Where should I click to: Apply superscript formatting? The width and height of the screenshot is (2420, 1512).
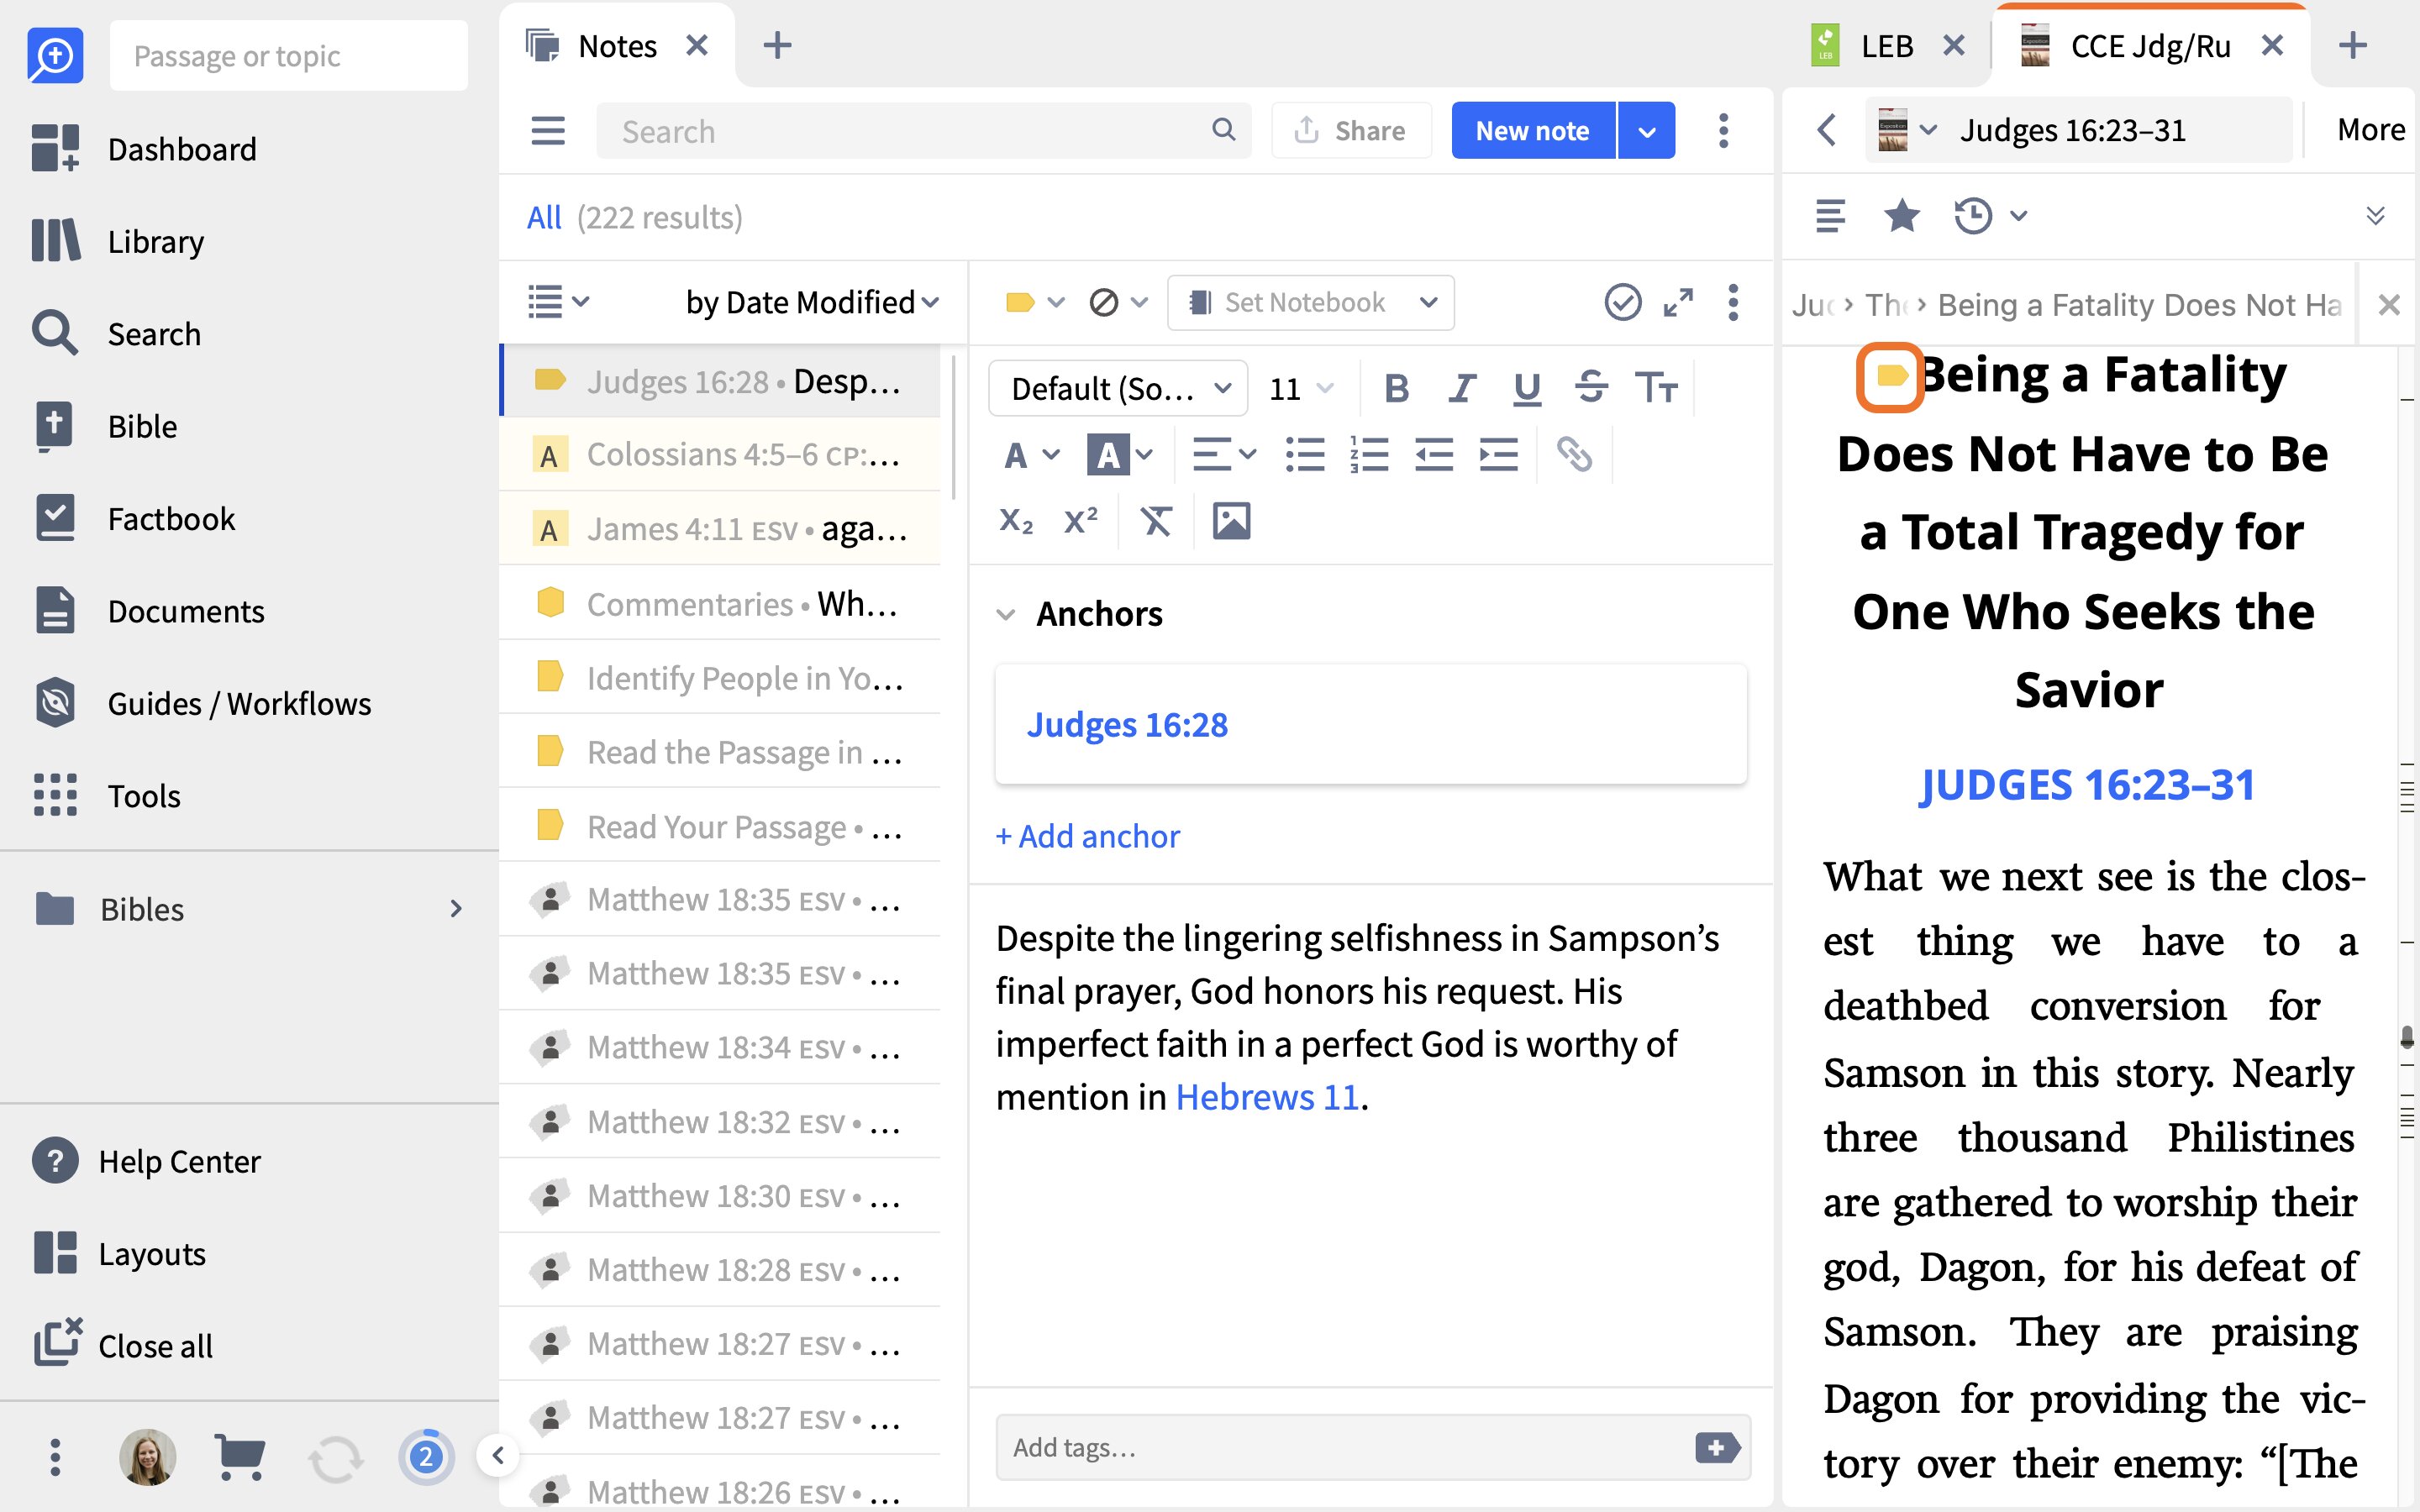coord(1080,521)
